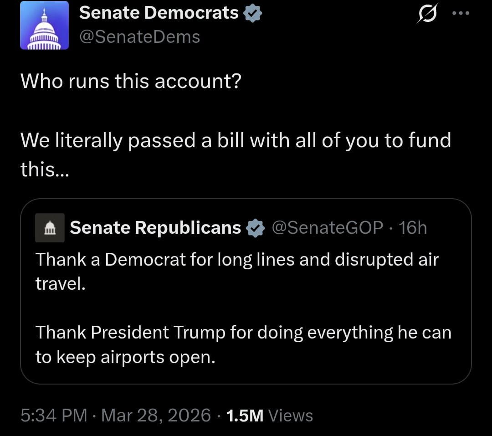Screen dimensions: 492x436
Task: Click the "Thank President Trump" paragraph
Action: [x=243, y=333]
